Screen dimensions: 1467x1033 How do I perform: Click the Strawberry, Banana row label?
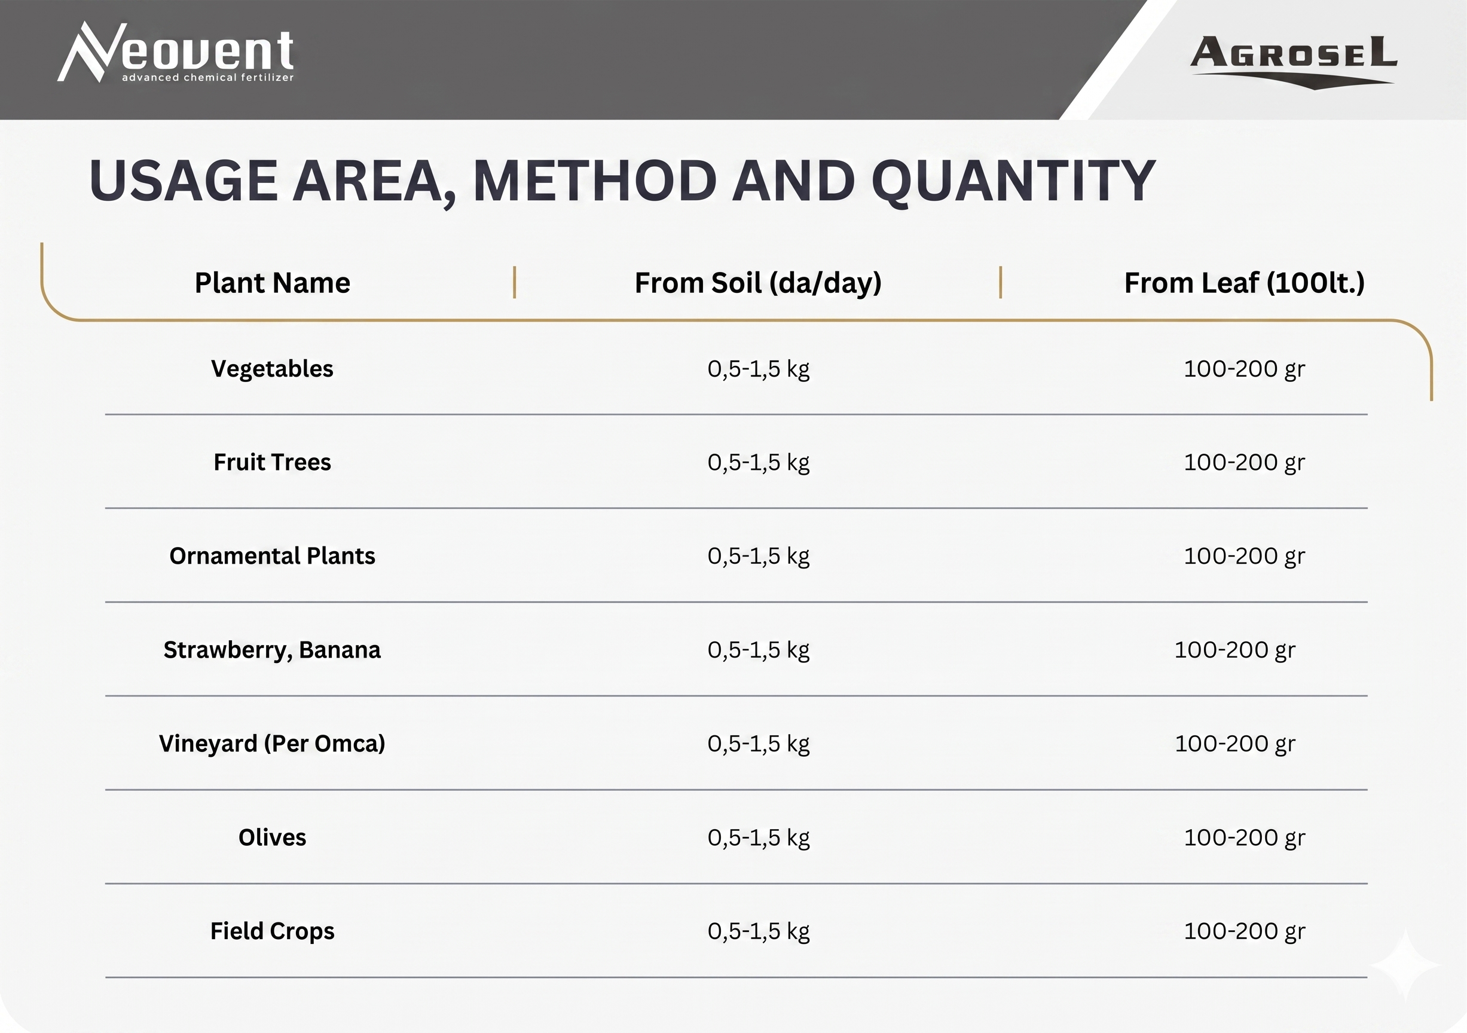(272, 650)
